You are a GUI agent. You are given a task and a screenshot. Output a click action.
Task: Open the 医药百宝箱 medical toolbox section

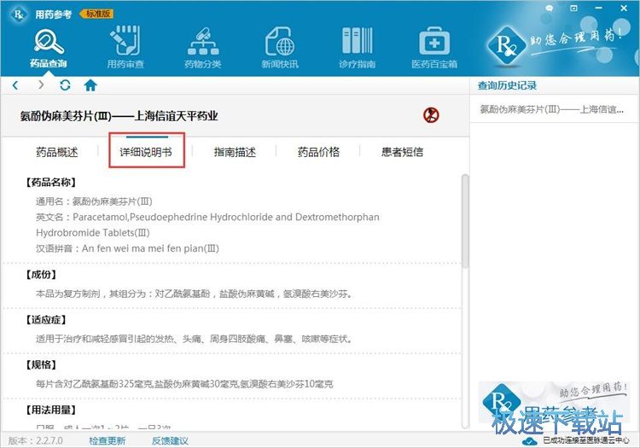[x=434, y=48]
